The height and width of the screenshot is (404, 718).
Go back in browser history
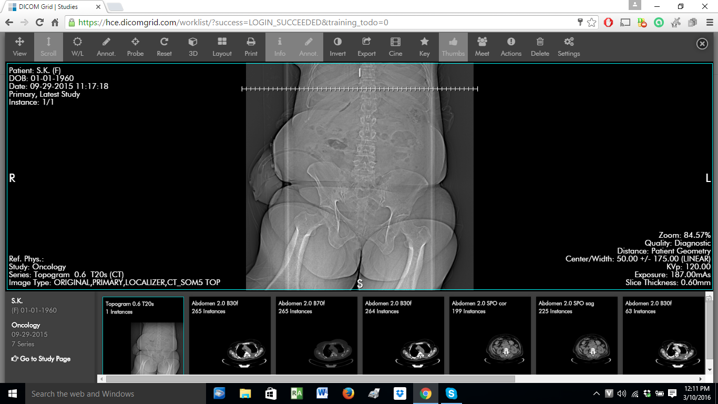coord(9,23)
